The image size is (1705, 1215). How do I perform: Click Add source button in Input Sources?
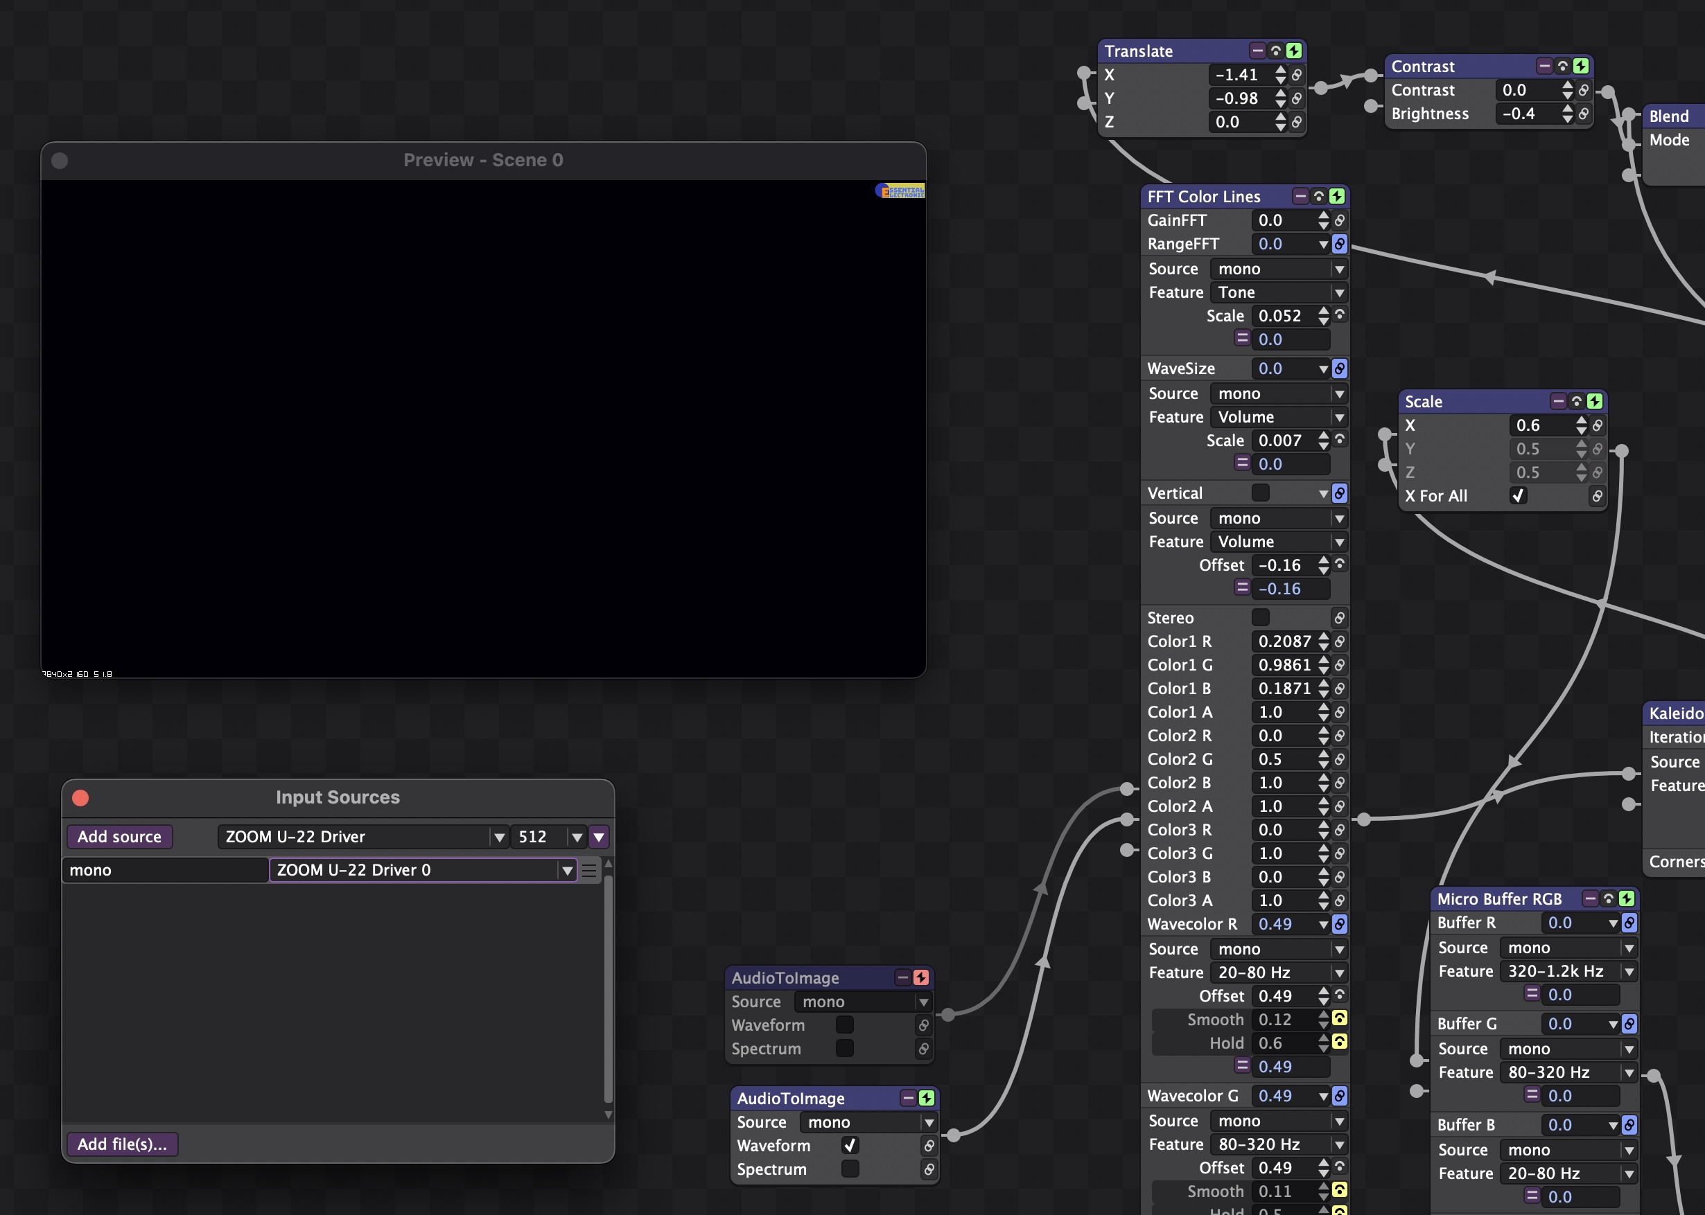click(x=119, y=834)
